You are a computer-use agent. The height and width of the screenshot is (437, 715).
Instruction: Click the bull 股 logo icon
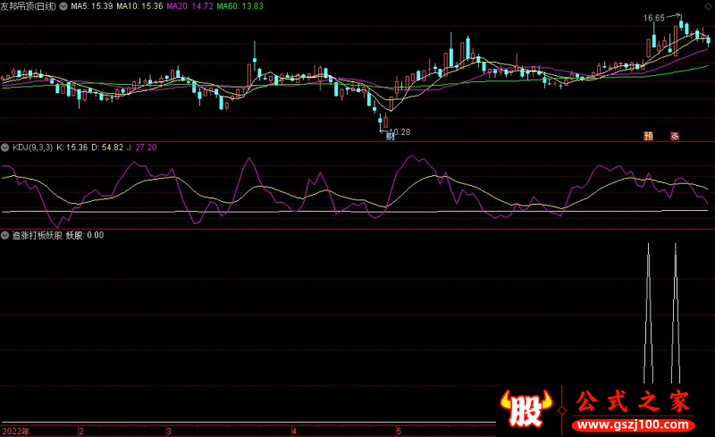[526, 408]
